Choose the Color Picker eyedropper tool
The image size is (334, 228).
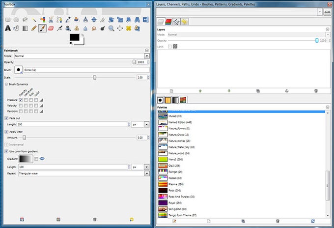68,20
